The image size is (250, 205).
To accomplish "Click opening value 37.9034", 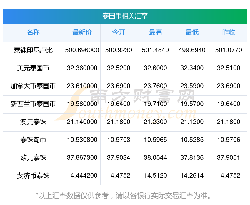I will click(119, 158).
